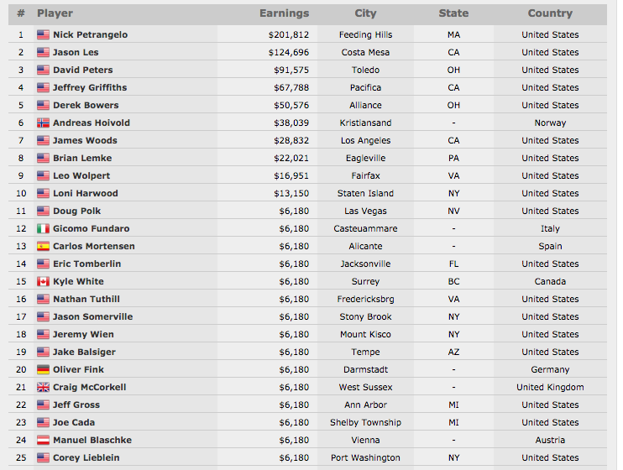
Task: Click the UK flag beside Craig McCorkell
Action: tap(43, 387)
